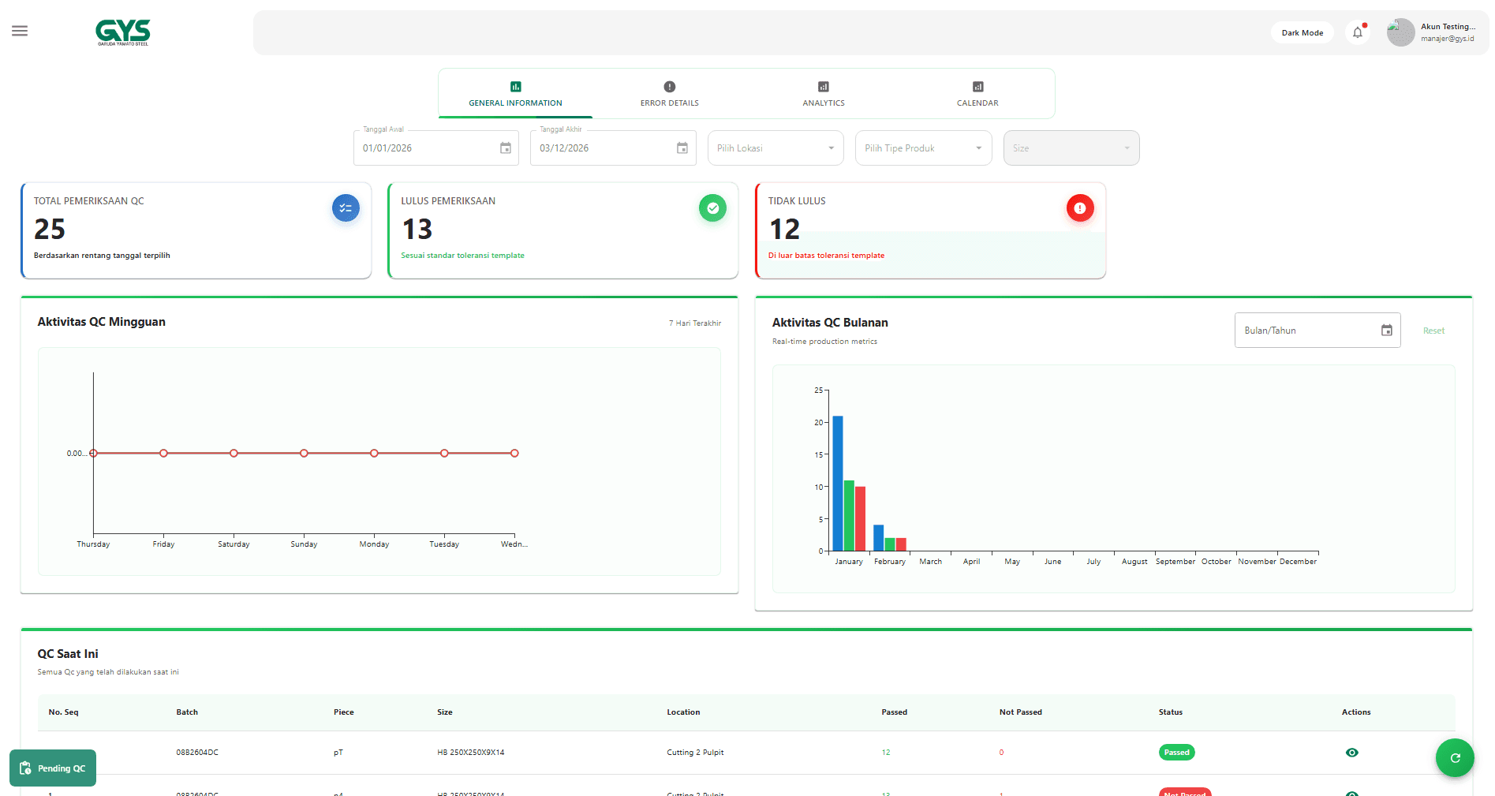Toggle Dark Mode
Image resolution: width=1495 pixels, height=796 pixels.
1302,33
